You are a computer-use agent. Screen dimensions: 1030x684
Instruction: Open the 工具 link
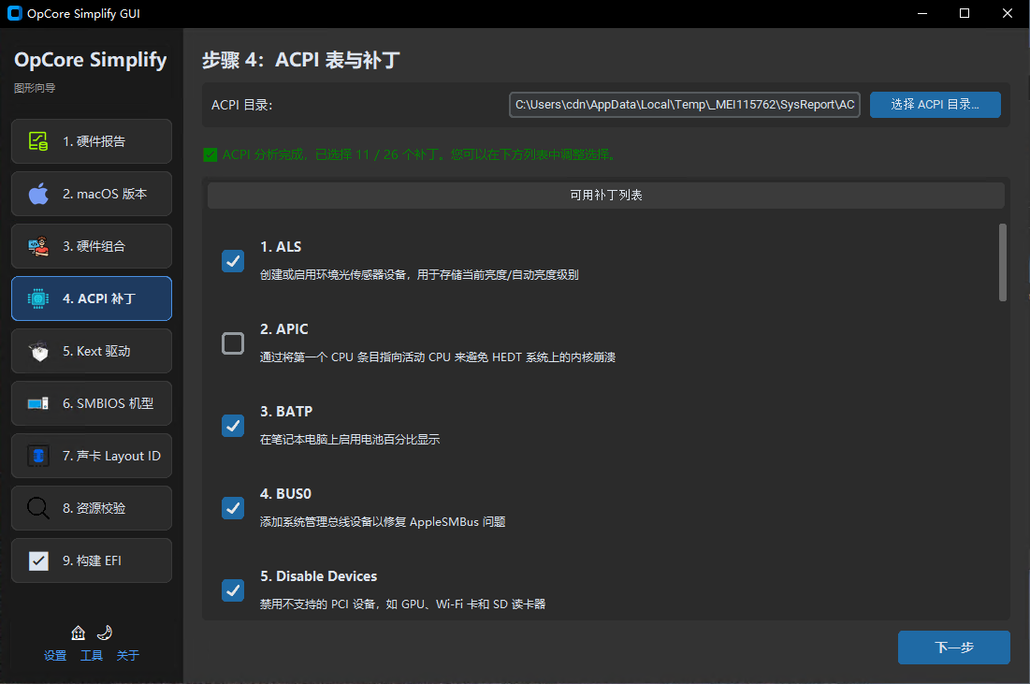click(92, 656)
